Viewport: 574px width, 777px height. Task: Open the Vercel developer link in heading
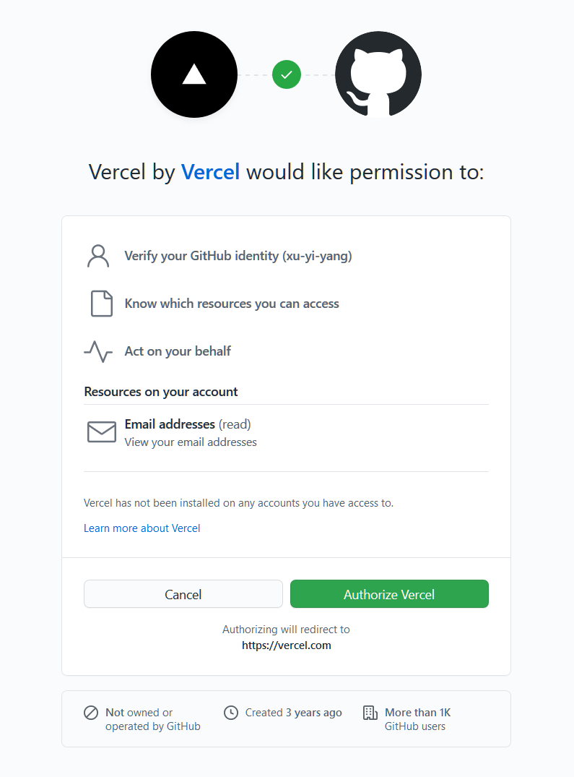pos(210,172)
